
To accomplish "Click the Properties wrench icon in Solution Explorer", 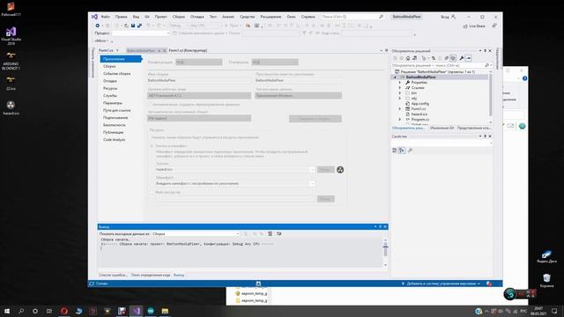I will coord(462,58).
